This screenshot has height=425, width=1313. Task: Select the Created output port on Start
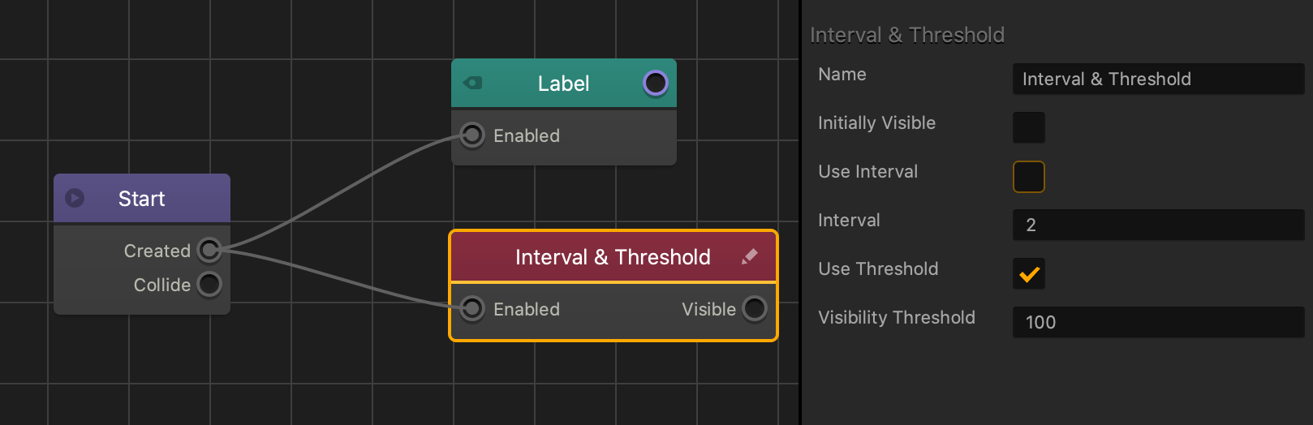[x=209, y=250]
